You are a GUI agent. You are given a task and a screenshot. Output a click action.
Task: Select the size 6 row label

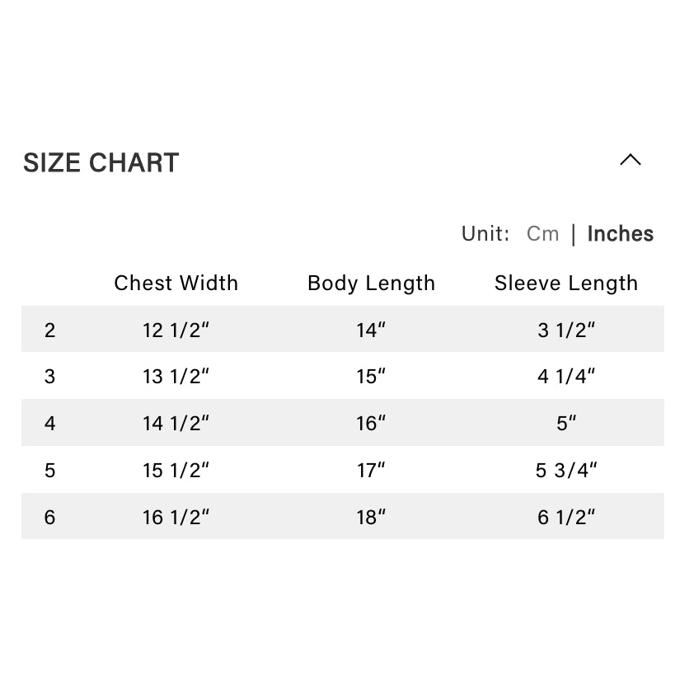[x=50, y=518]
